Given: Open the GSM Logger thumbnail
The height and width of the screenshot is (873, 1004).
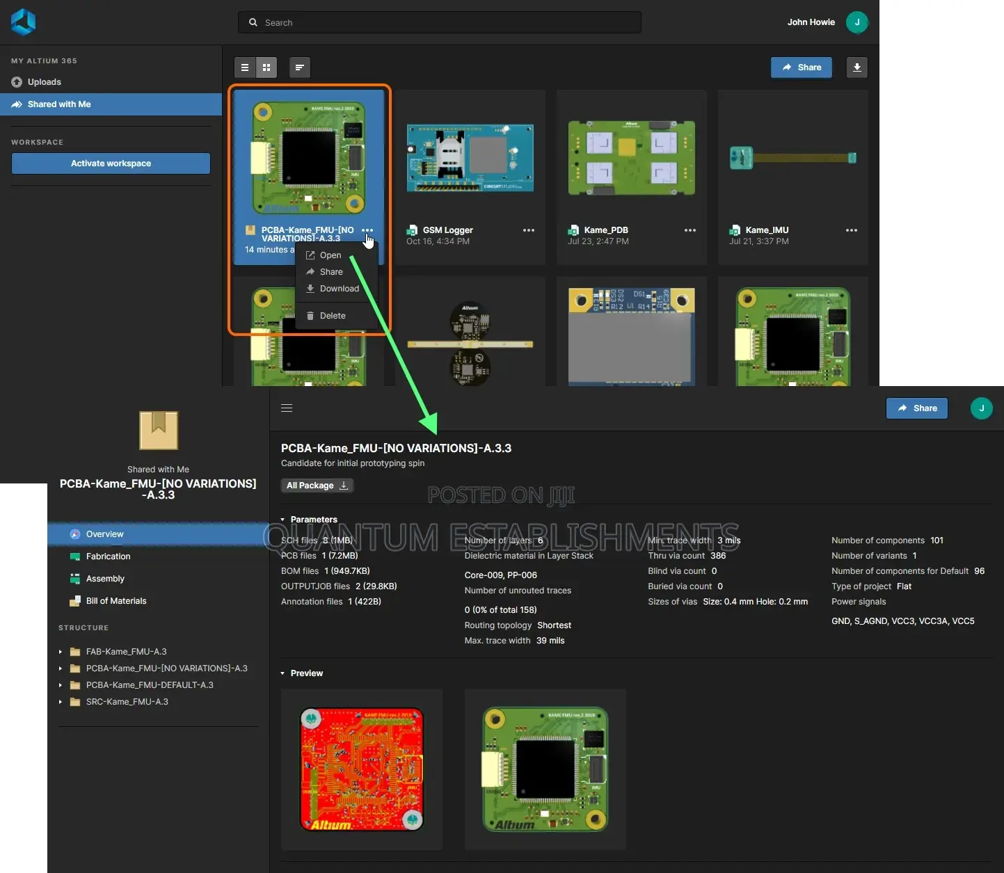Looking at the screenshot, I should coord(470,157).
